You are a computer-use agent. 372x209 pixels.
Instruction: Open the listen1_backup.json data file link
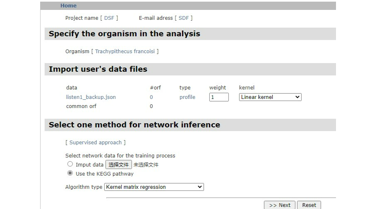[x=91, y=97]
